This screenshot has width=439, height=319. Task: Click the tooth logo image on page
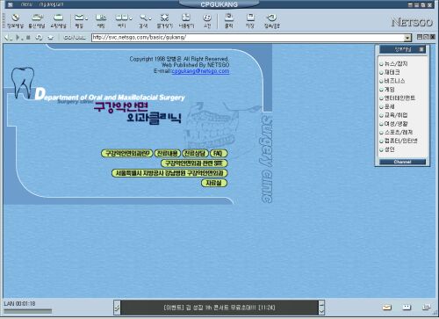23,83
